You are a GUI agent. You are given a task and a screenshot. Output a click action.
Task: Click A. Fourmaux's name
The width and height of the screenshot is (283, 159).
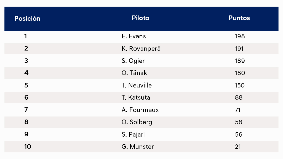point(140,110)
